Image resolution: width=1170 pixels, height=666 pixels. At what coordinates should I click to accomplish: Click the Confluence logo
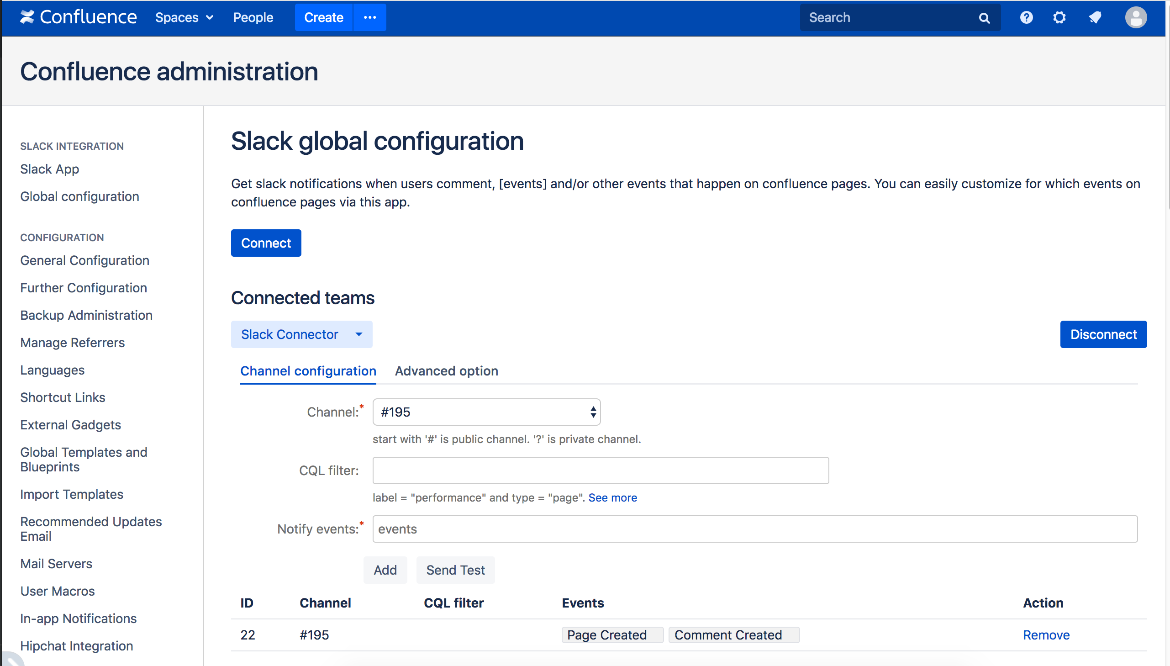[x=78, y=17]
